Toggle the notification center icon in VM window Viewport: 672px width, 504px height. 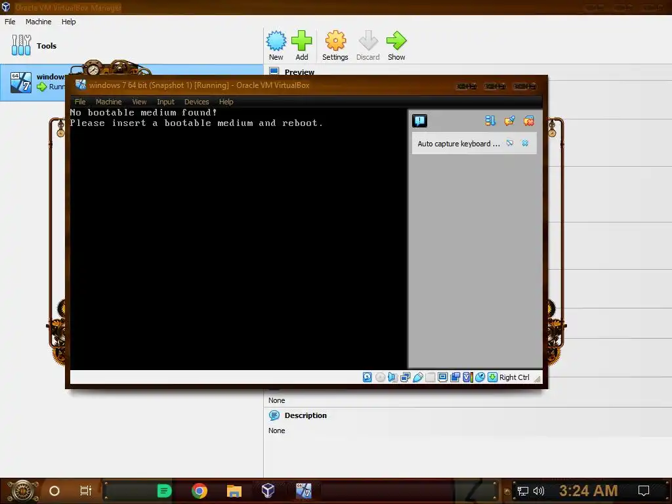[x=419, y=121]
